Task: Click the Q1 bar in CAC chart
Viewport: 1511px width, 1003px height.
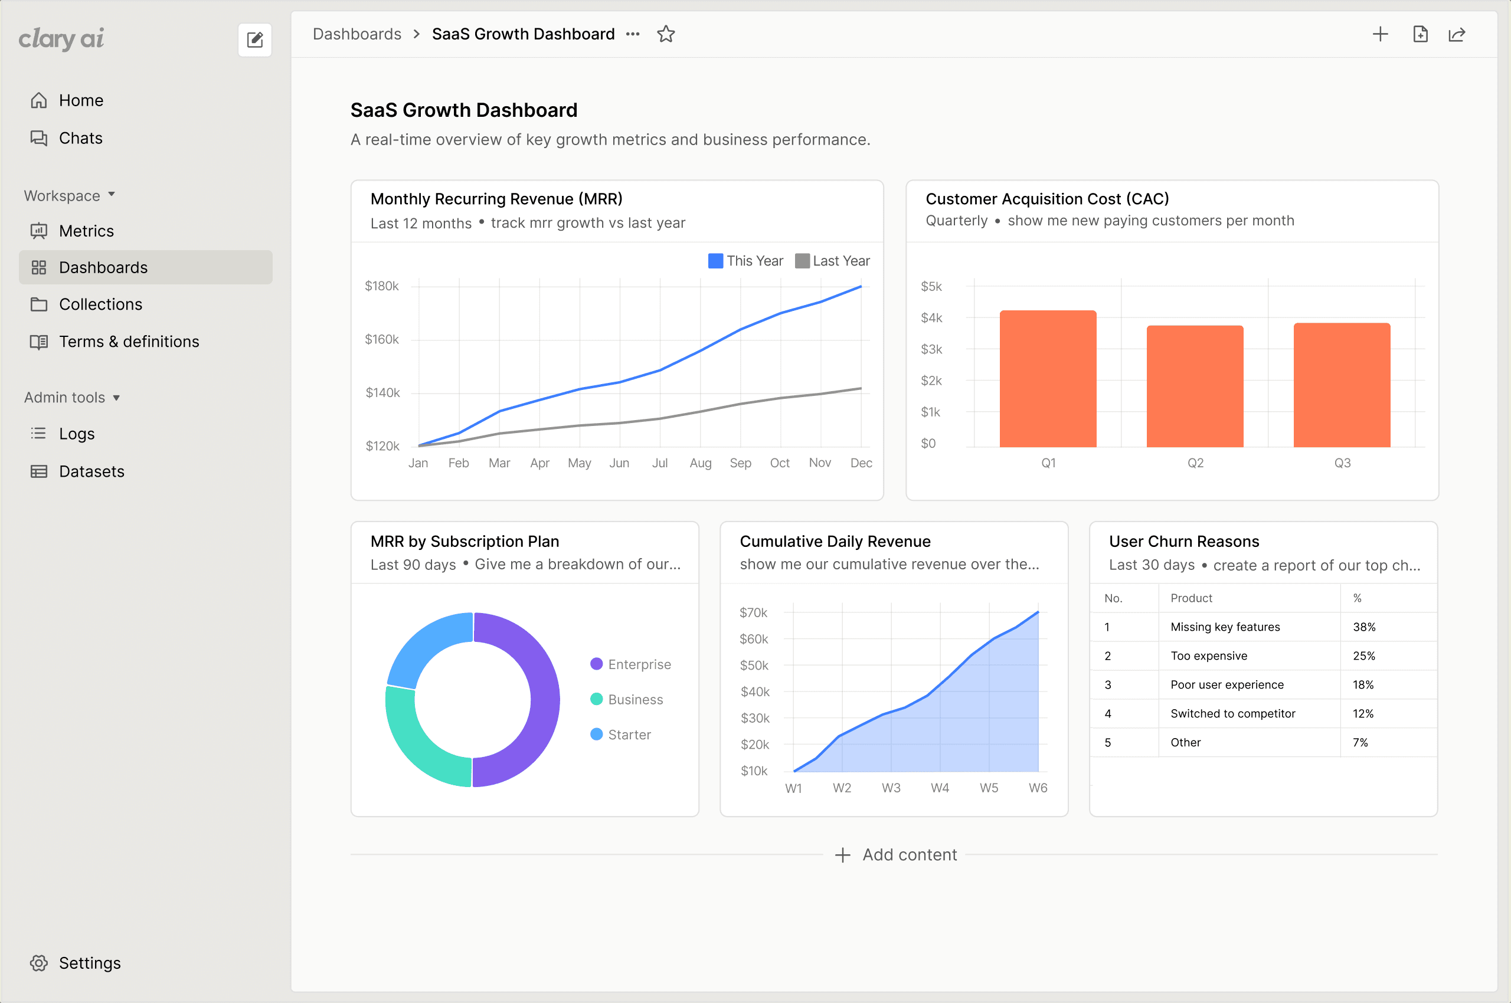Action: point(1048,379)
